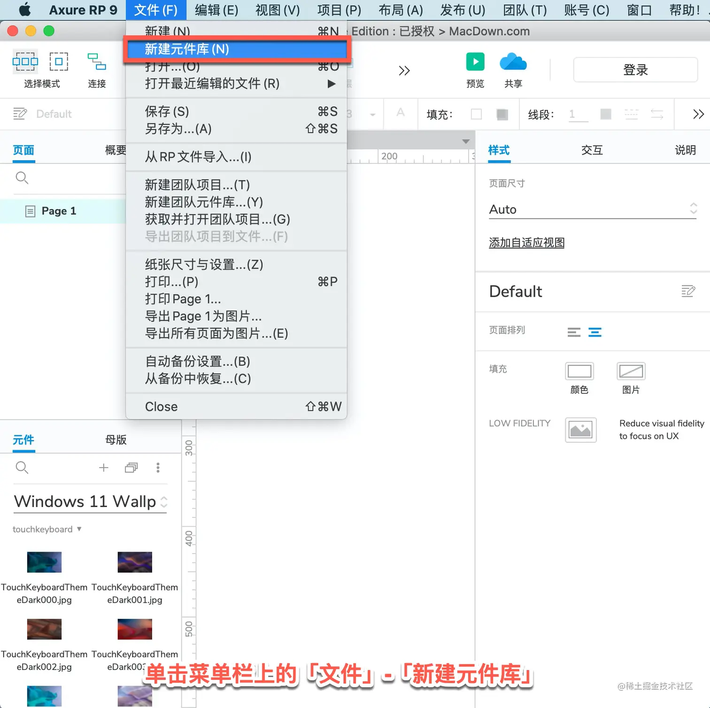Pick the line color swatch
Image resolution: width=710 pixels, height=708 pixels.
pyautogui.click(x=606, y=114)
